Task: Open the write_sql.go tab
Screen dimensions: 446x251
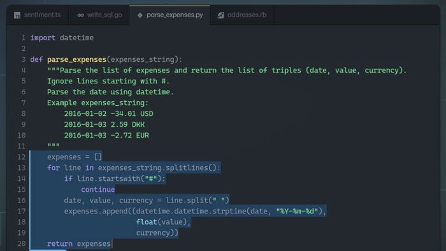Action: 99,15
